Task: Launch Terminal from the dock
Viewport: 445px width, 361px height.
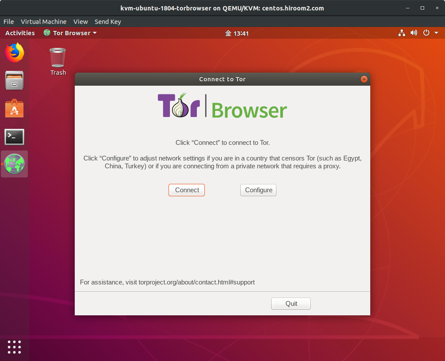Action: 14,137
